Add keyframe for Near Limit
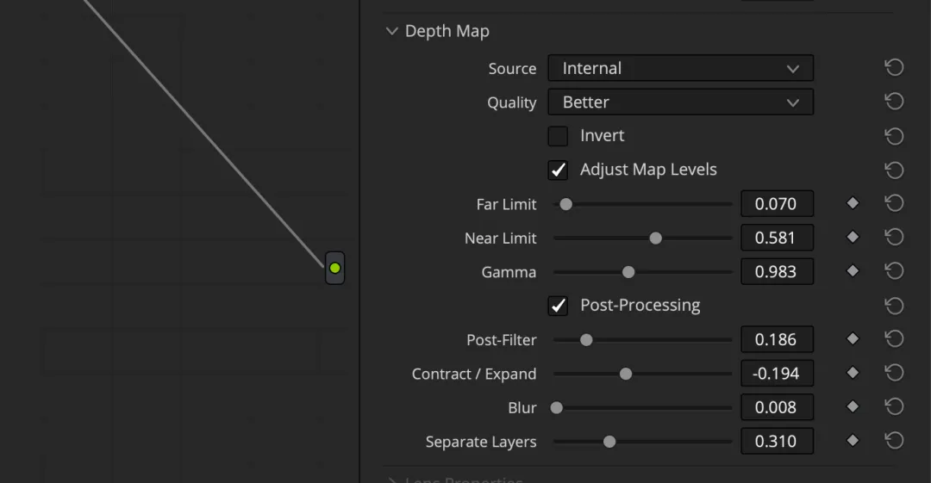Image resolution: width=931 pixels, height=483 pixels. 853,237
